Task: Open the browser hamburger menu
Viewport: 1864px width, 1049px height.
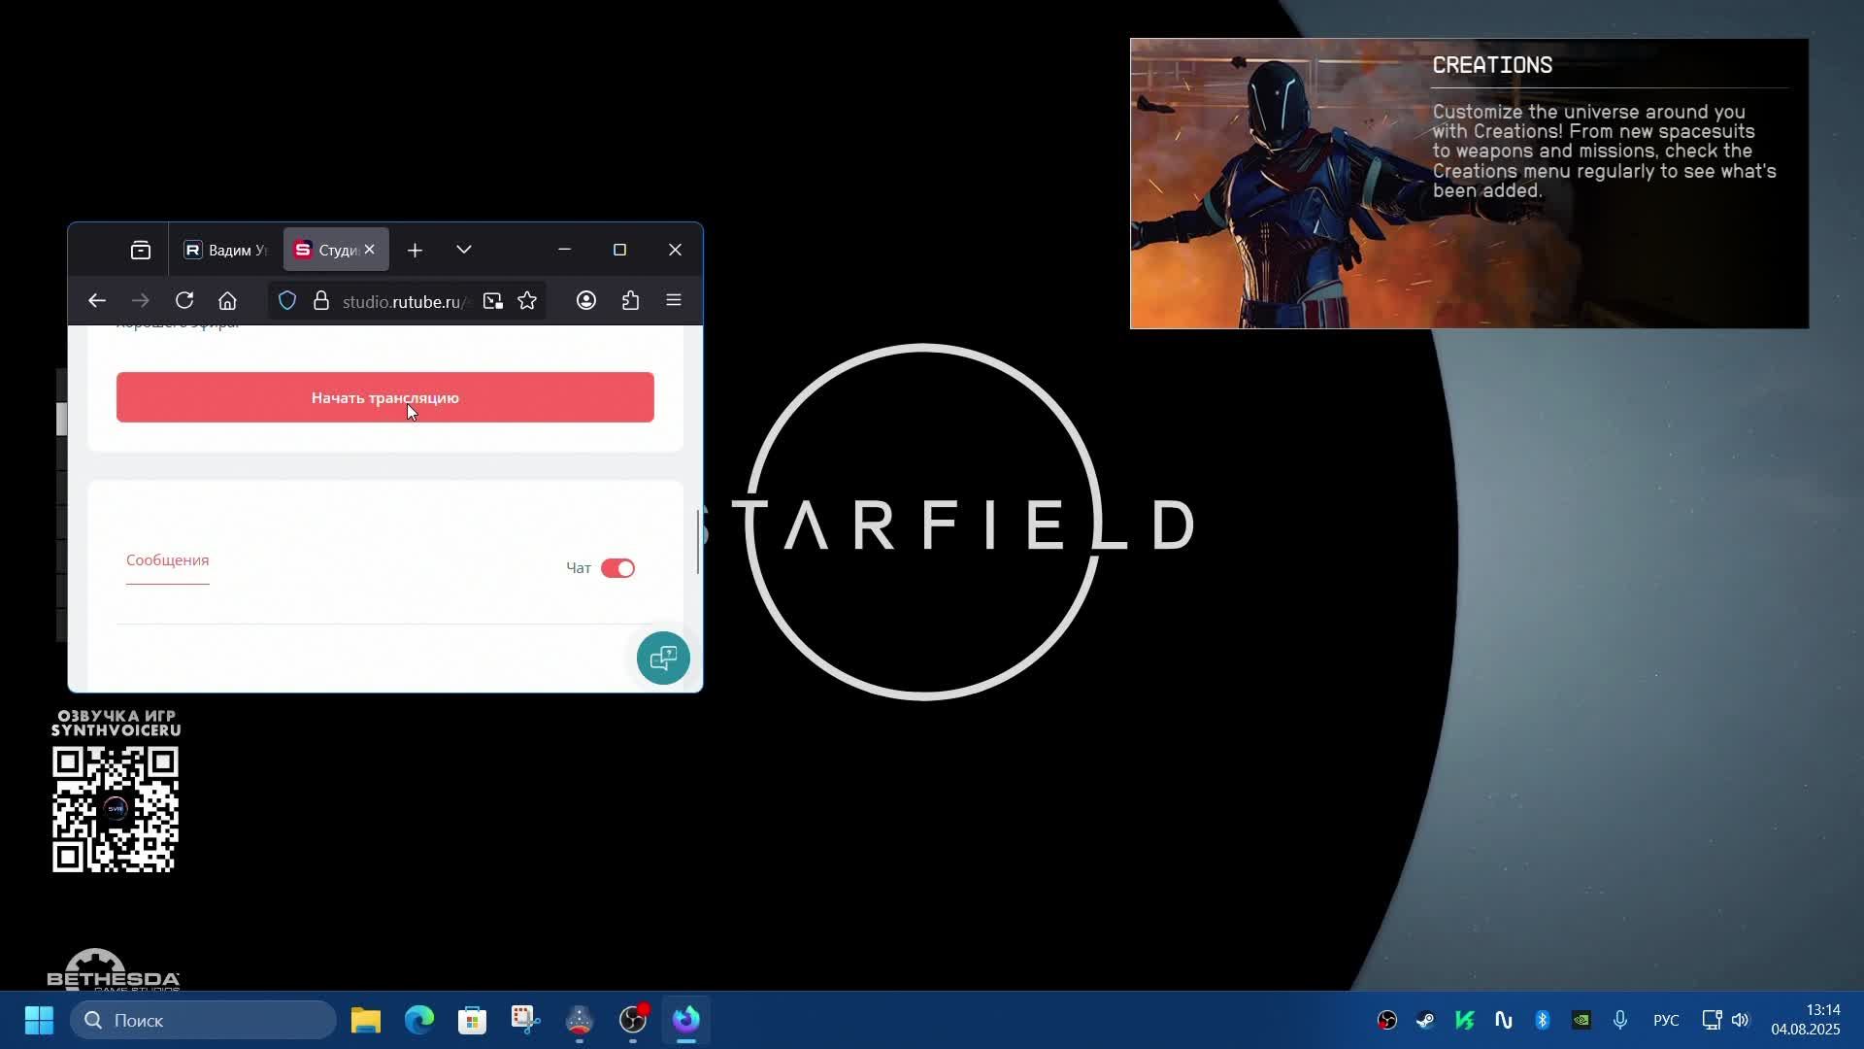Action: click(x=674, y=301)
